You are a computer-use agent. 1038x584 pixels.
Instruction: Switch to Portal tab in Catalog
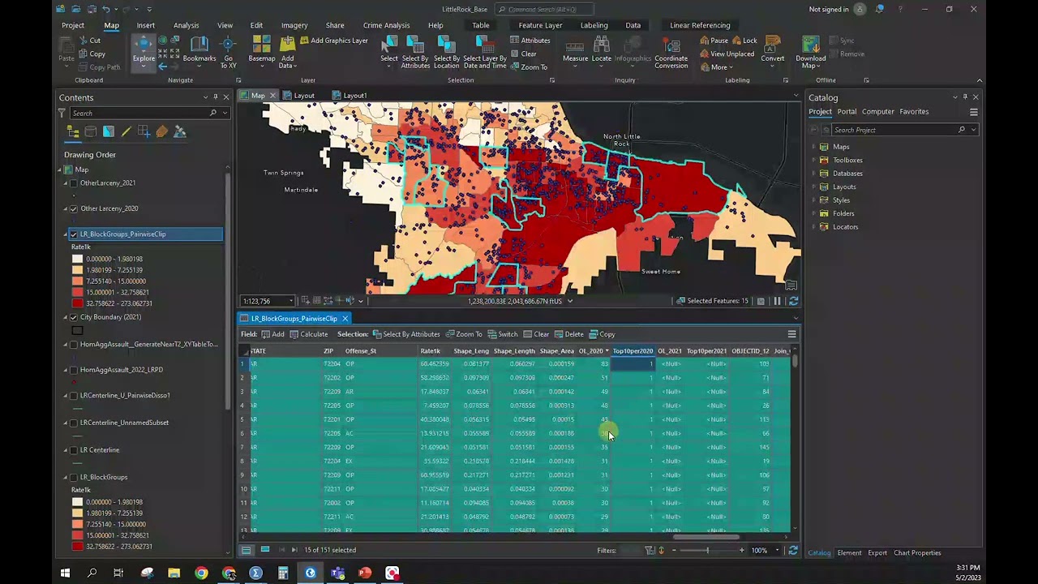(847, 112)
